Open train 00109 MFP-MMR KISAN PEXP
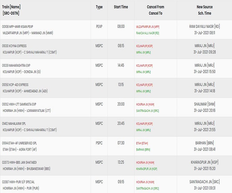The width and height of the screenshot is (232, 193). [x=17, y=27]
